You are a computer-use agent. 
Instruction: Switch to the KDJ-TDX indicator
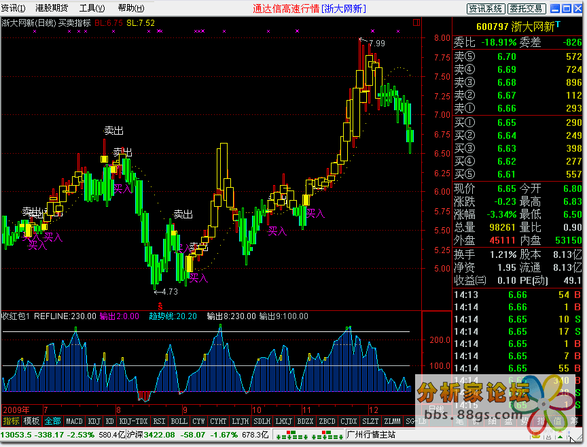133,421
